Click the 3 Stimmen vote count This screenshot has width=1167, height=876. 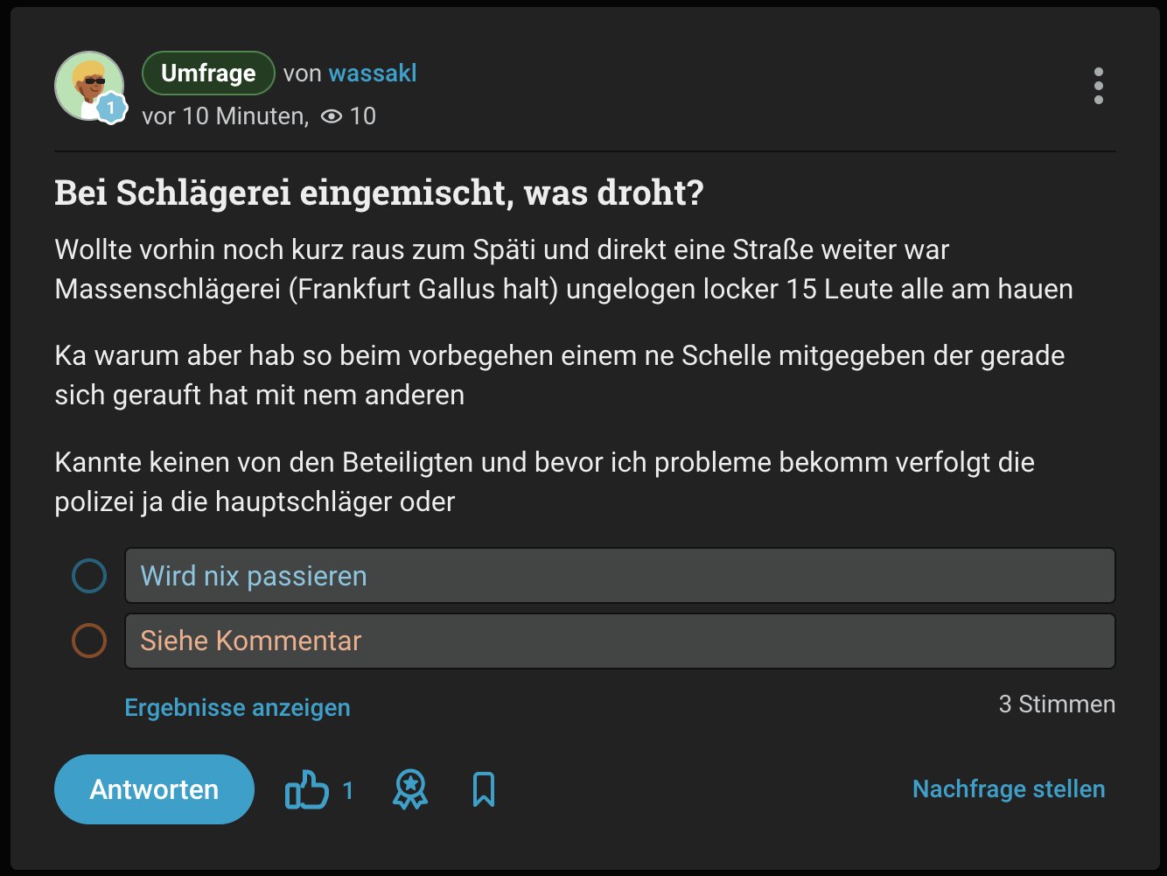point(1056,704)
